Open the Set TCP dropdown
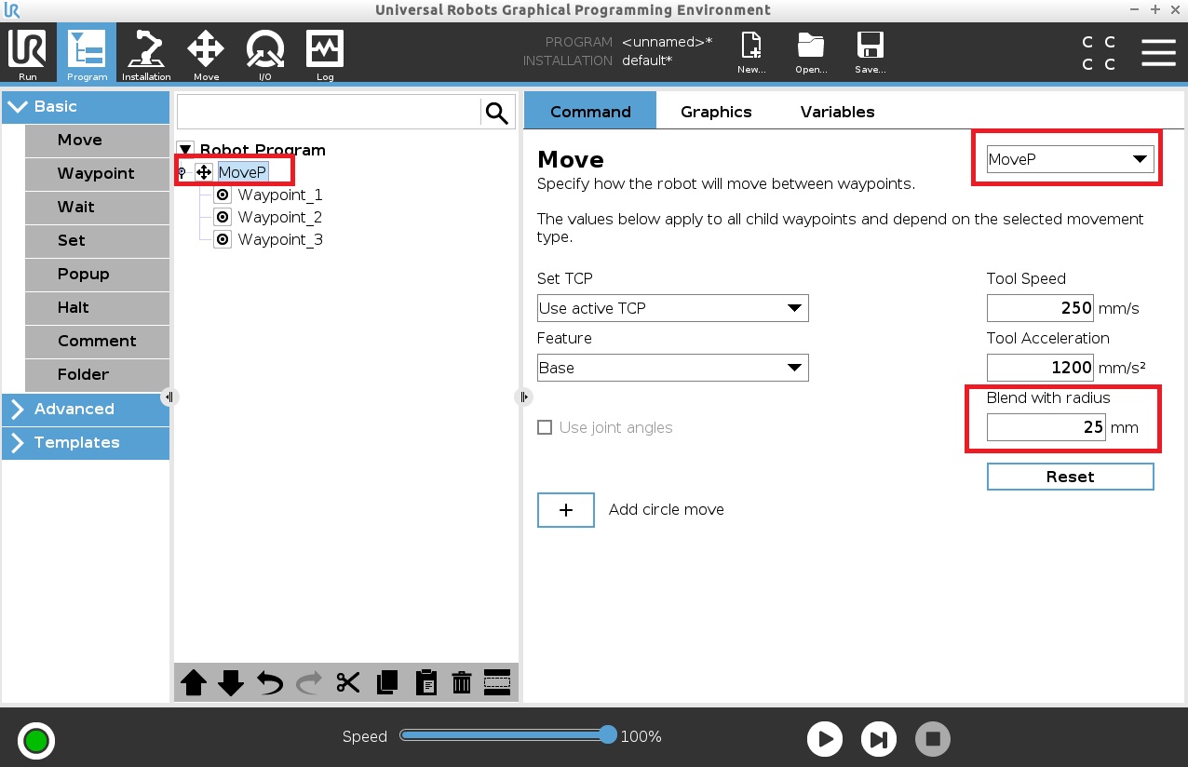Screen dimensions: 1188x767 (x=672, y=308)
